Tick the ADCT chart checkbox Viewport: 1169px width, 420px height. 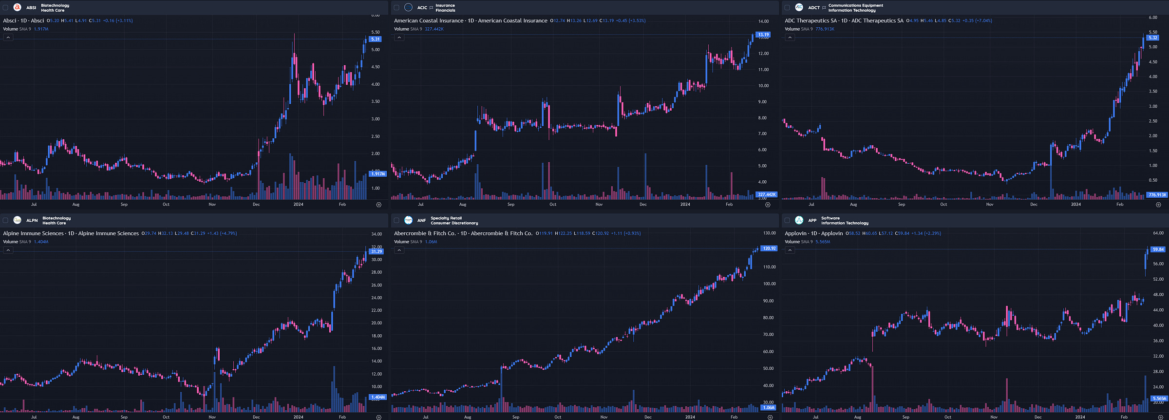point(787,8)
